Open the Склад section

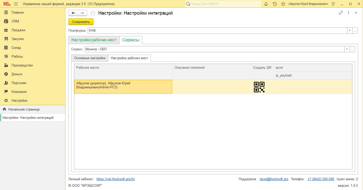point(16,48)
